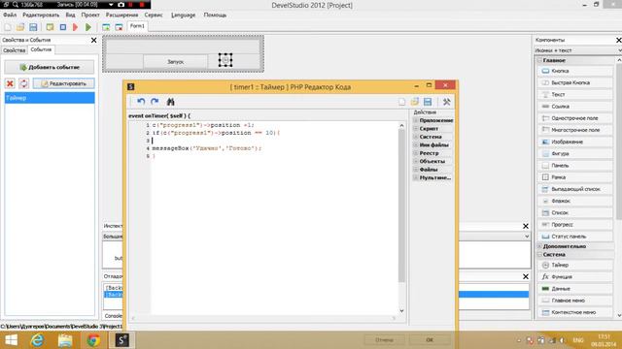Screen dimensions: 622x349
Task: Expand the Объекты actions group
Action: [416, 161]
